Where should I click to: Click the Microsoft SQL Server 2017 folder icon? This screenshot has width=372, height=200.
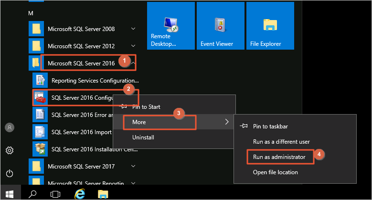[36, 166]
